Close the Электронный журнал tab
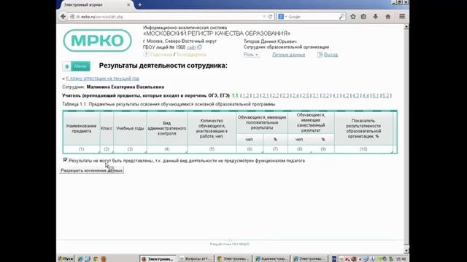The height and width of the screenshot is (262, 467). (x=128, y=5)
